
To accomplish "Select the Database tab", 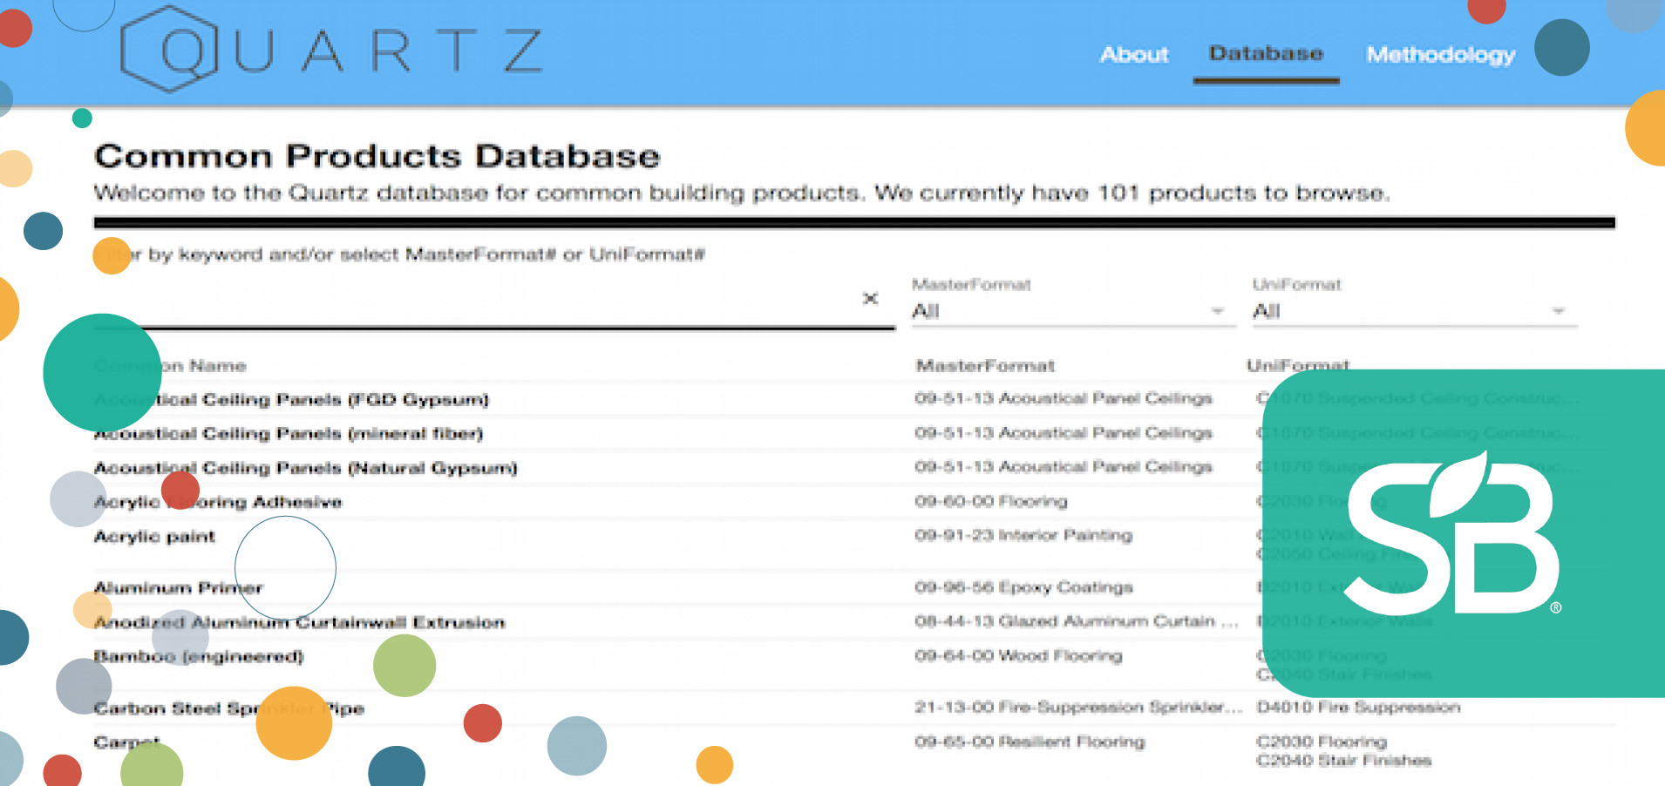I will (x=1265, y=54).
